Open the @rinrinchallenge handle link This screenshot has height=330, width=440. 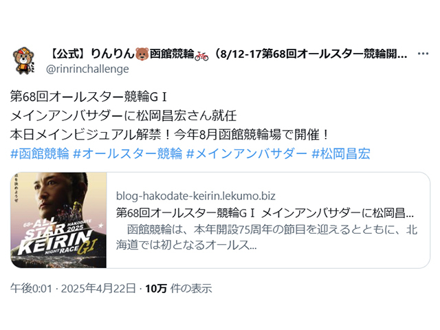(x=87, y=69)
